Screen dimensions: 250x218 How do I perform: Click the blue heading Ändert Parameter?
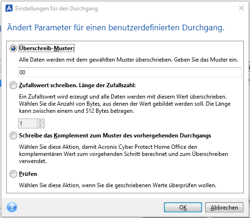tap(116, 27)
